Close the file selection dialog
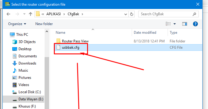208x109 pixels. (198, 4)
